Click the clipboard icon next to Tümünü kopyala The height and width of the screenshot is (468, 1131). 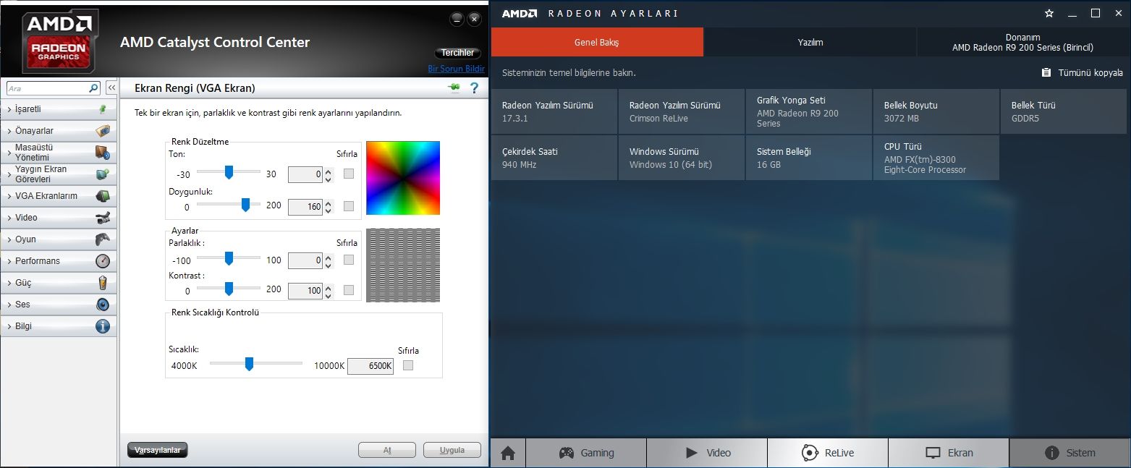pos(1046,73)
